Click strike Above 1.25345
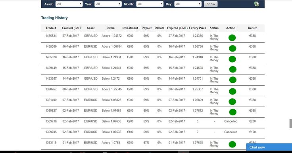 111,89
